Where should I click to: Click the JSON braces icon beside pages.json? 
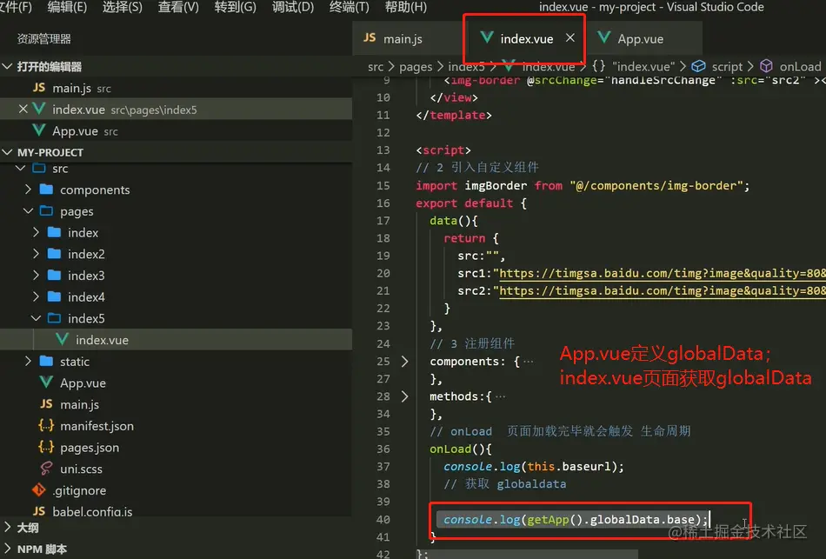46,448
